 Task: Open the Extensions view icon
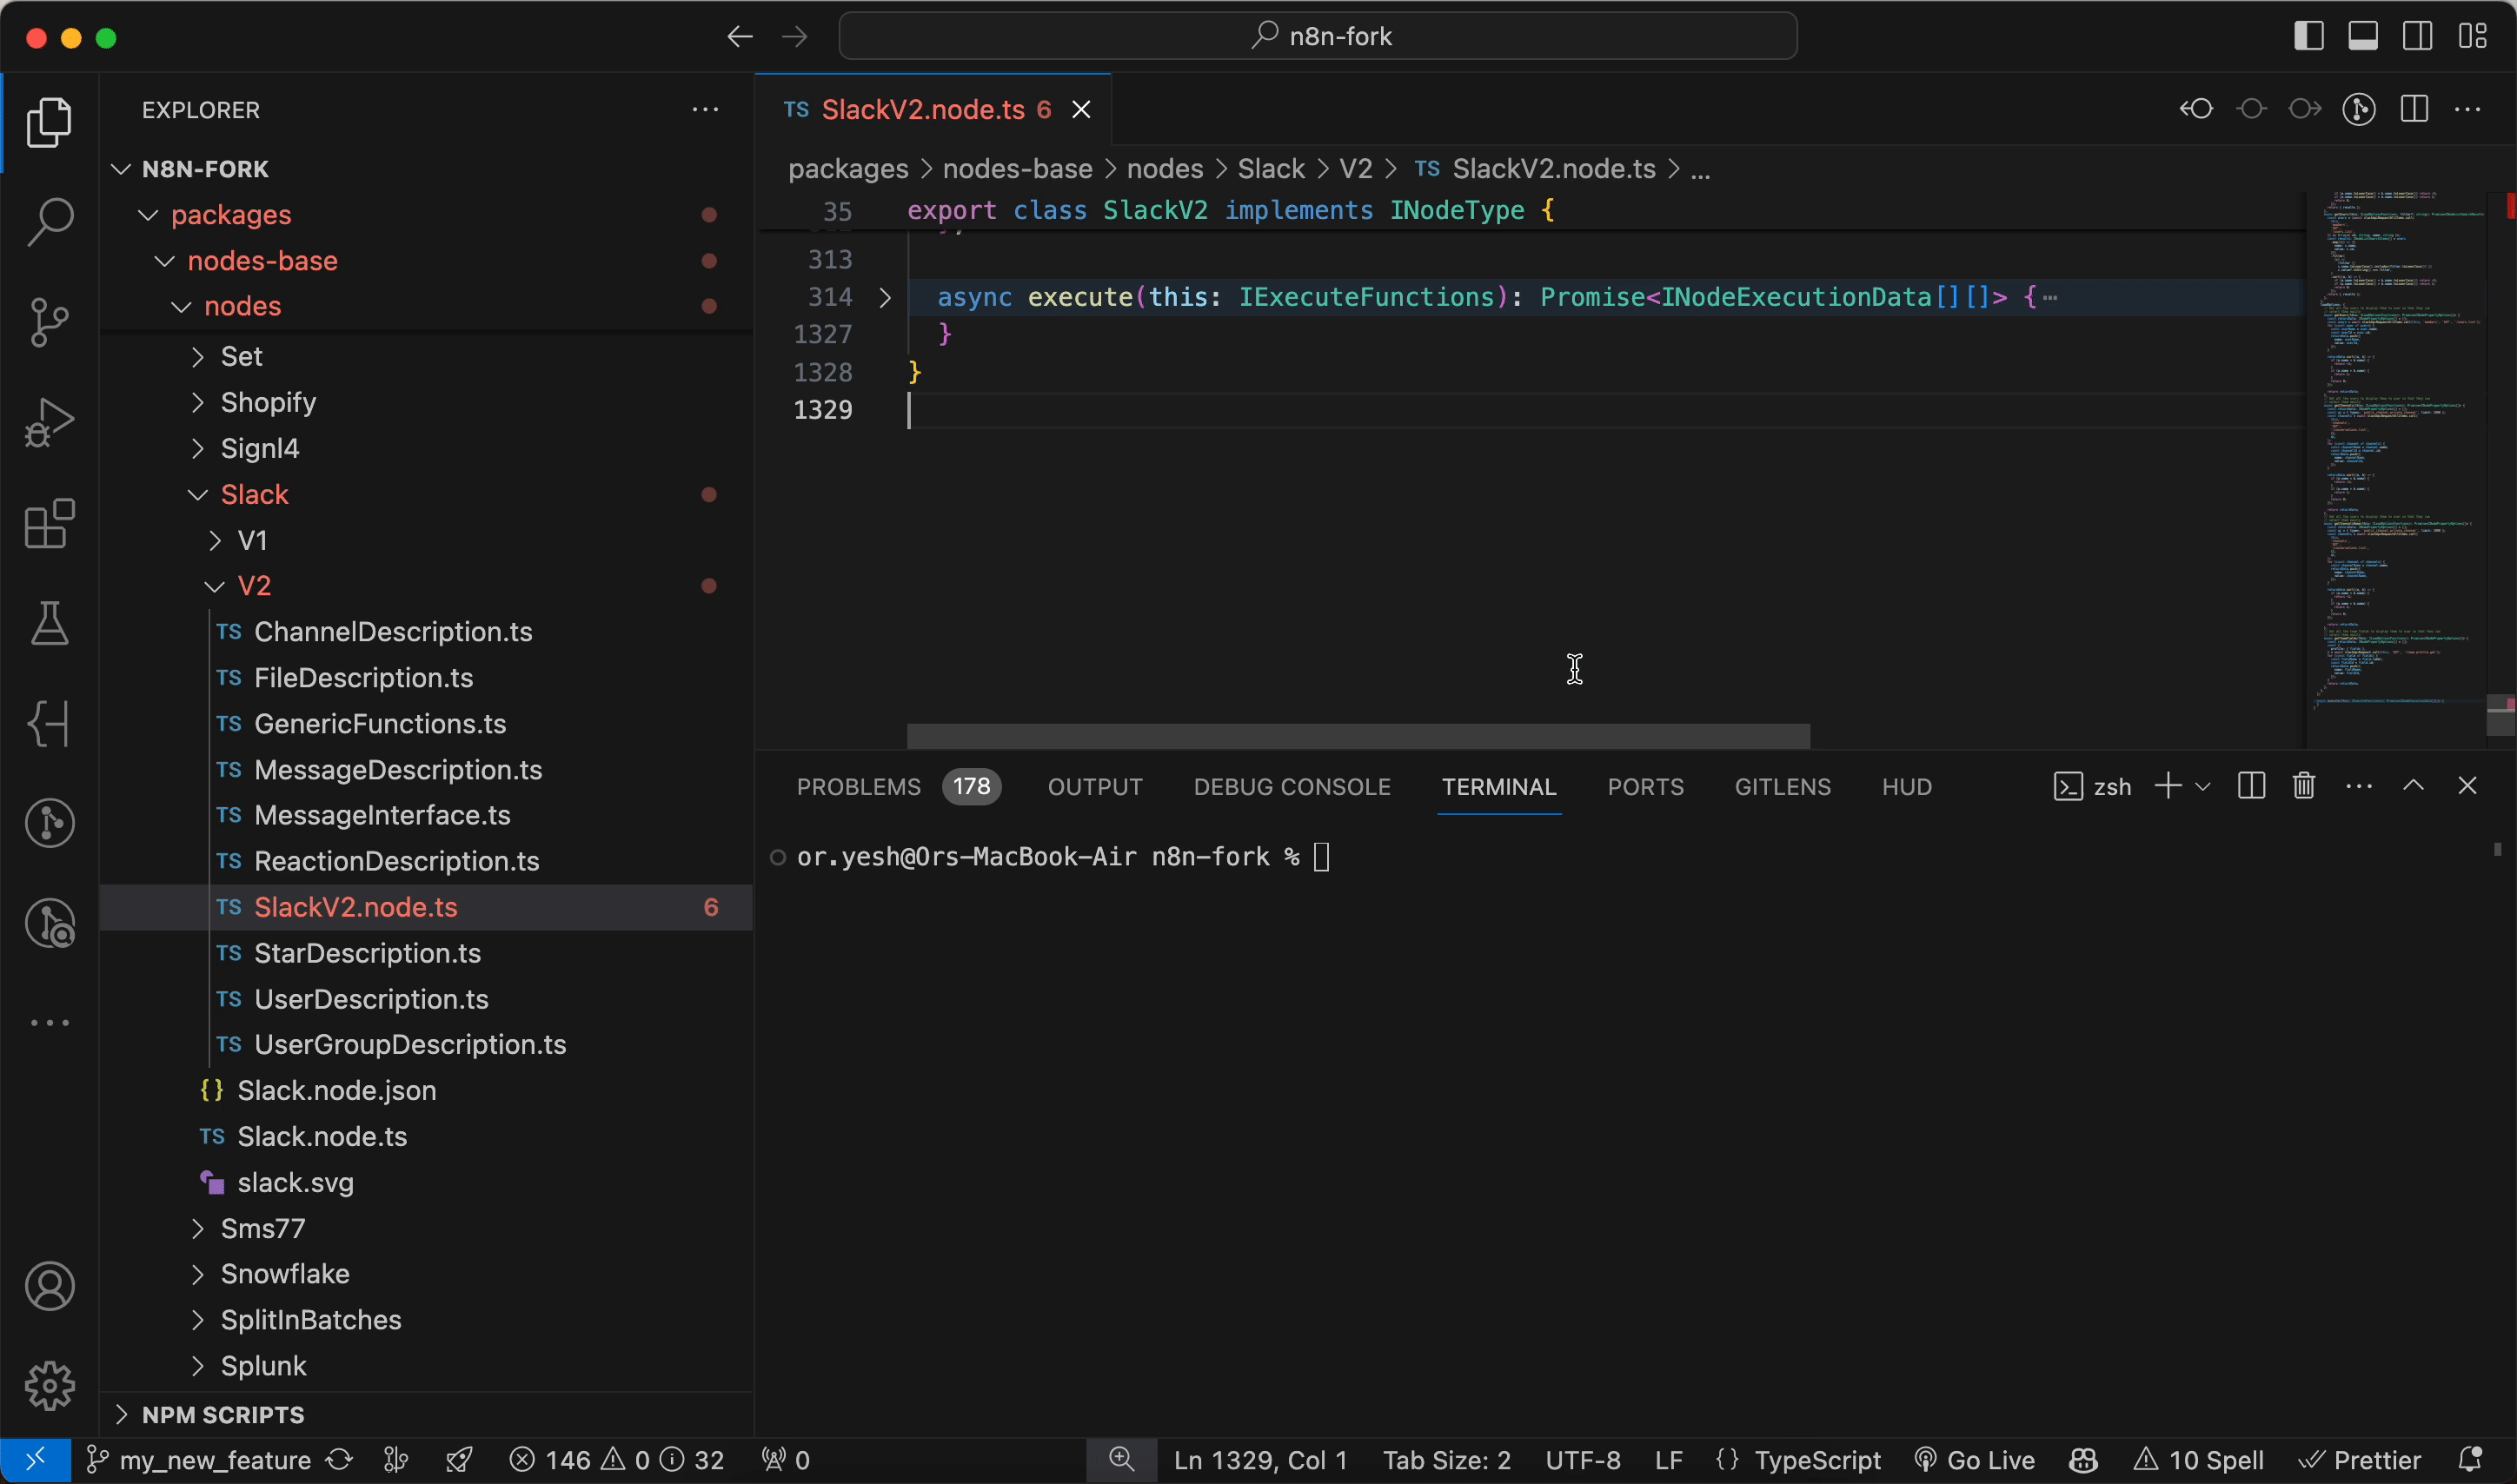tap(49, 523)
